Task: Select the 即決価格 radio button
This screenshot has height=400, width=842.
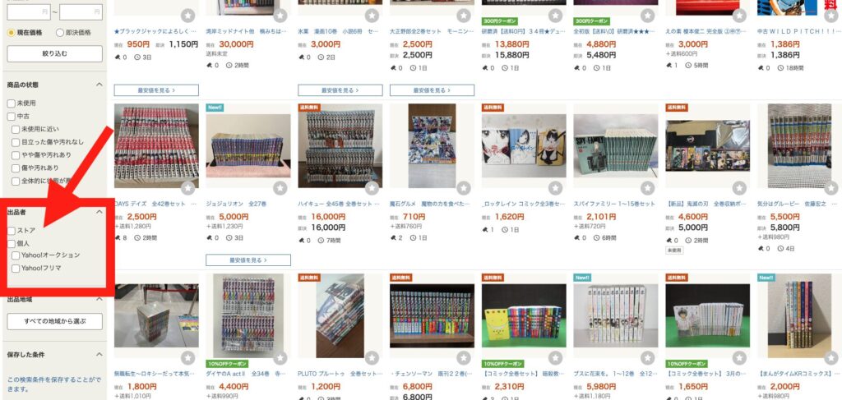Action: point(59,33)
